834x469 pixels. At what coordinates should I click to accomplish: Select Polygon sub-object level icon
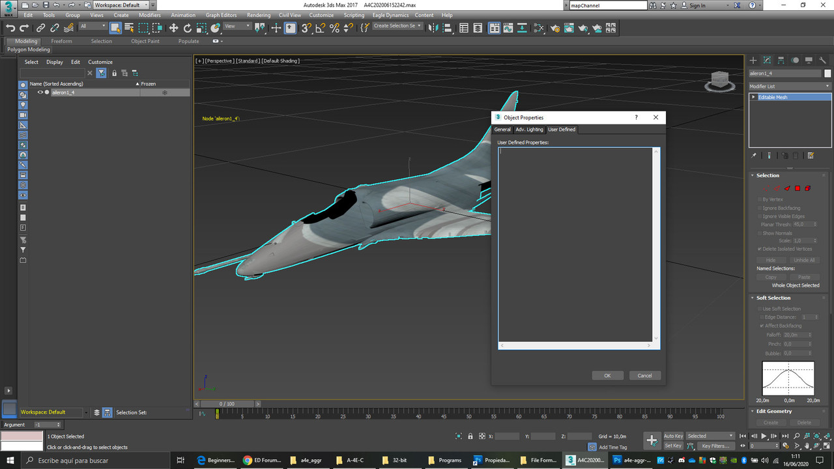(797, 188)
